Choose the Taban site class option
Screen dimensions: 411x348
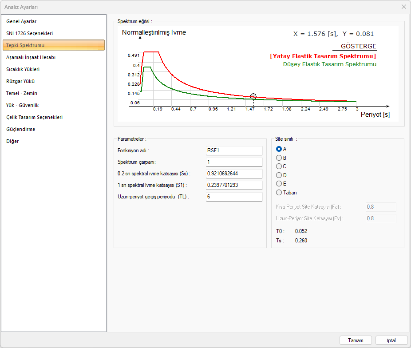point(279,193)
